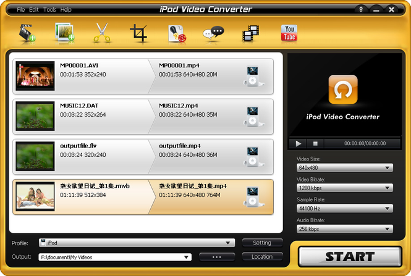411x276 pixels.
Task: Click the MUSIC12.mp4 output name
Action: [x=179, y=106]
